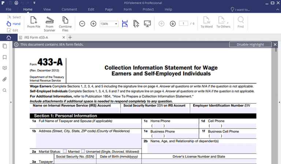
Task: Click the page number input field
Action: coord(183,24)
